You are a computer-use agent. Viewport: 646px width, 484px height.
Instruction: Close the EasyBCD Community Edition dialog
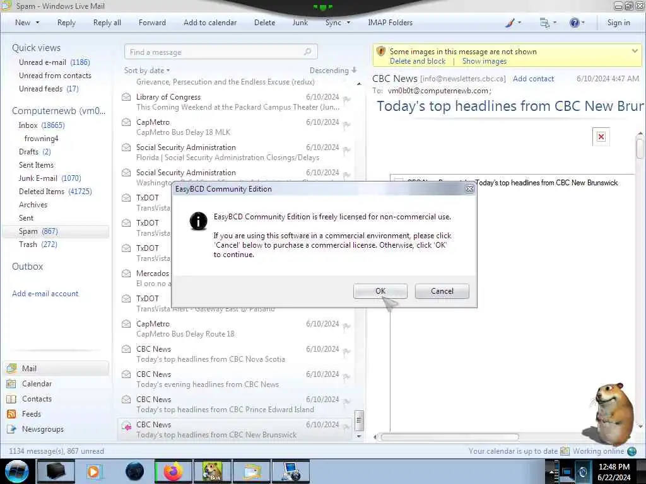click(469, 189)
